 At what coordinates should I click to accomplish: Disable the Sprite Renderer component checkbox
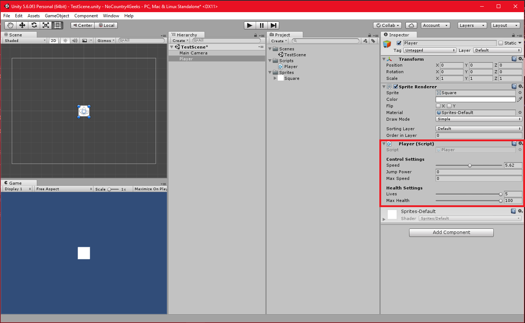coord(395,87)
